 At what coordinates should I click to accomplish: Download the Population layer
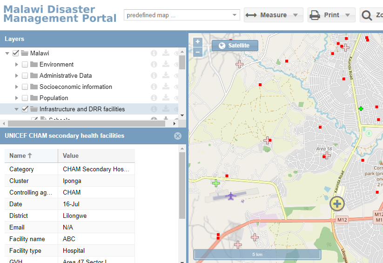[x=166, y=98]
